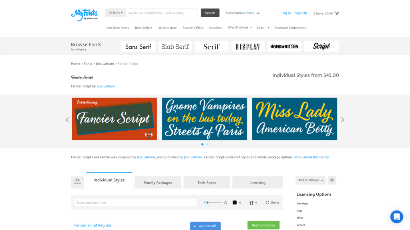Open the Introducing Fancier Script thumbnail
The width and height of the screenshot is (410, 230).
point(115,119)
